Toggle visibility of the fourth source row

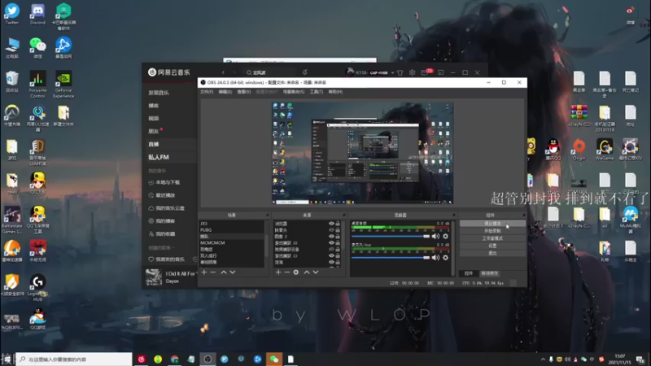pyautogui.click(x=331, y=242)
